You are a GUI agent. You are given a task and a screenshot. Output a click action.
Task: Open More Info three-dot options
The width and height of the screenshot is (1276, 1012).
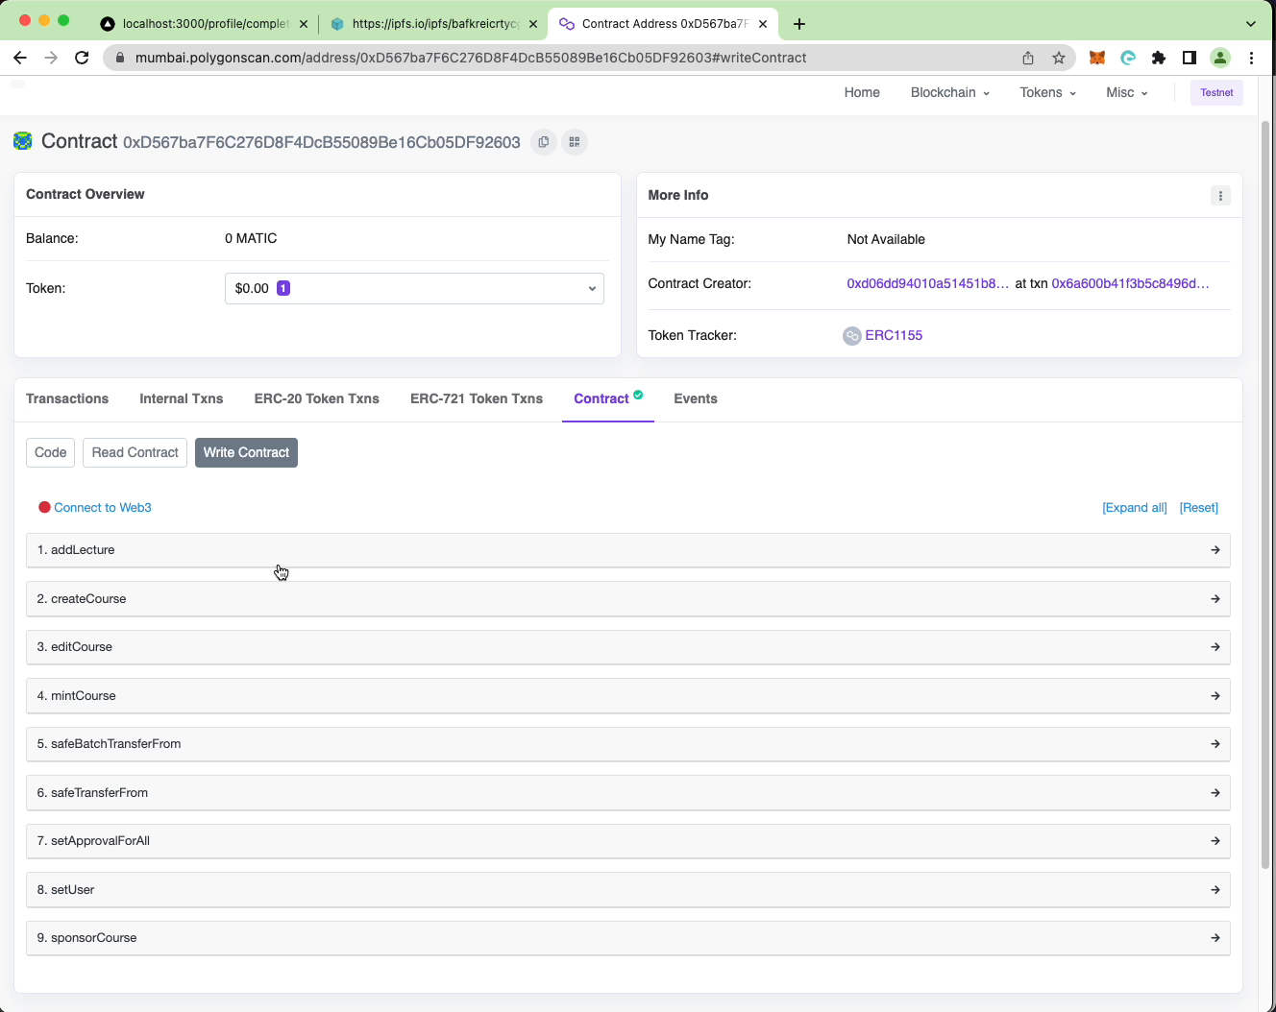coord(1220,196)
